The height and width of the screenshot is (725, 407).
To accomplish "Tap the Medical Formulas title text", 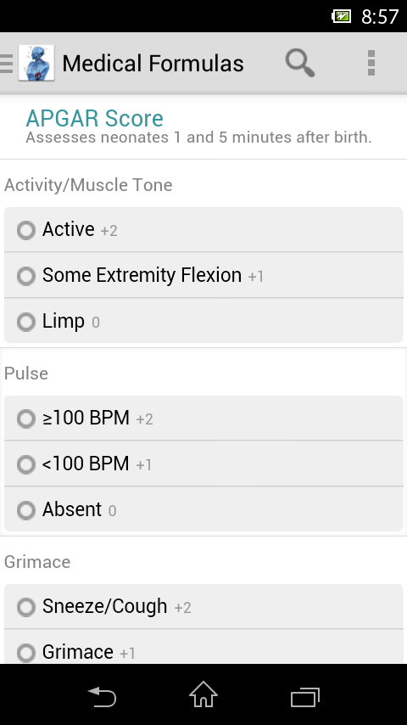I will click(153, 64).
